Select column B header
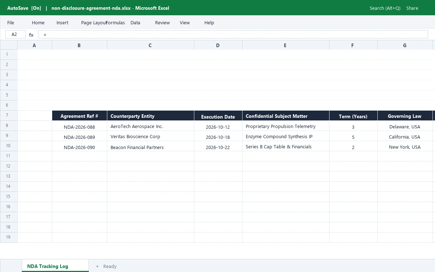The image size is (435, 272). pyautogui.click(x=79, y=45)
